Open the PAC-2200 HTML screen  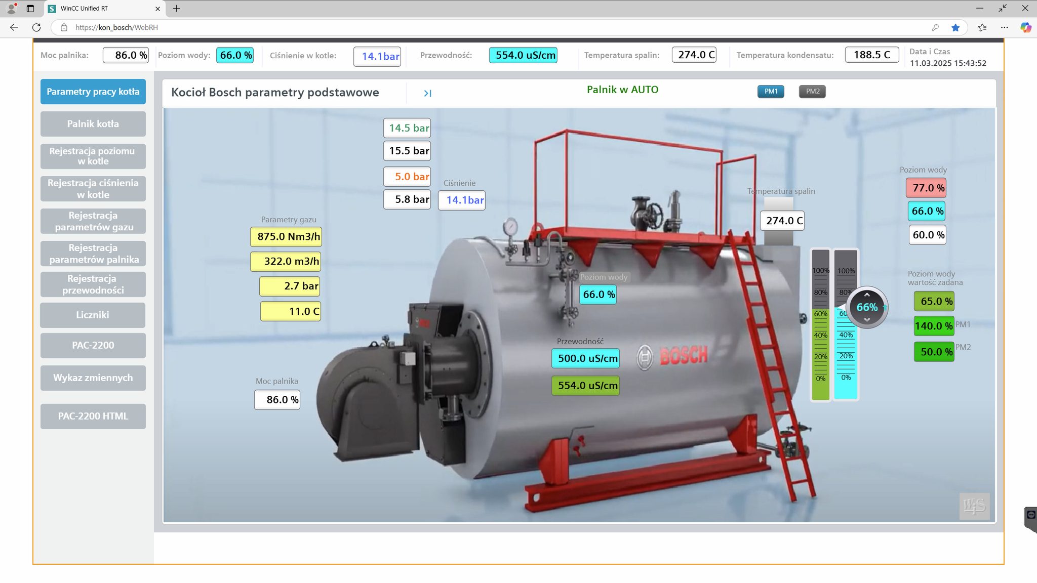pyautogui.click(x=93, y=417)
